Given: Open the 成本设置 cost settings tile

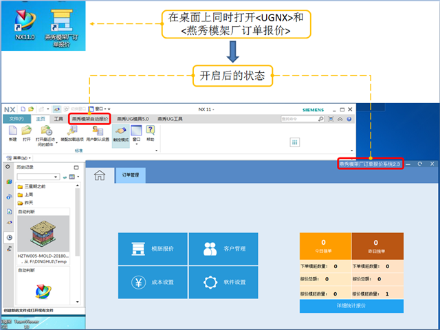Looking at the screenshot, I should [152, 282].
